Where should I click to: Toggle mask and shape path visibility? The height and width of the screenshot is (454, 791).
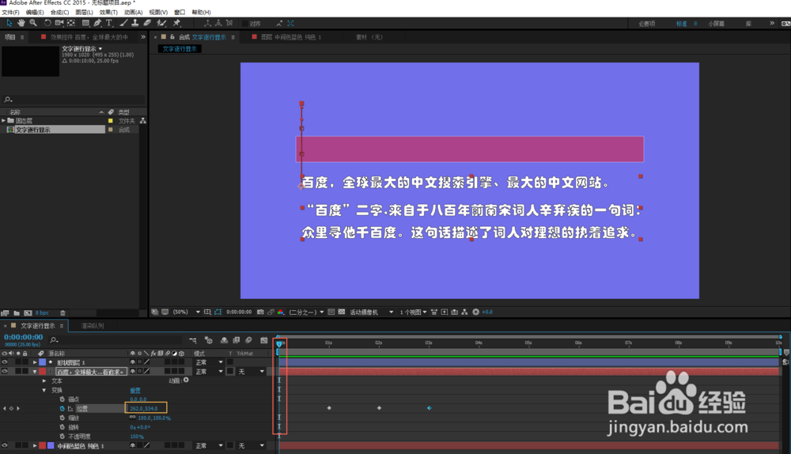(218, 312)
